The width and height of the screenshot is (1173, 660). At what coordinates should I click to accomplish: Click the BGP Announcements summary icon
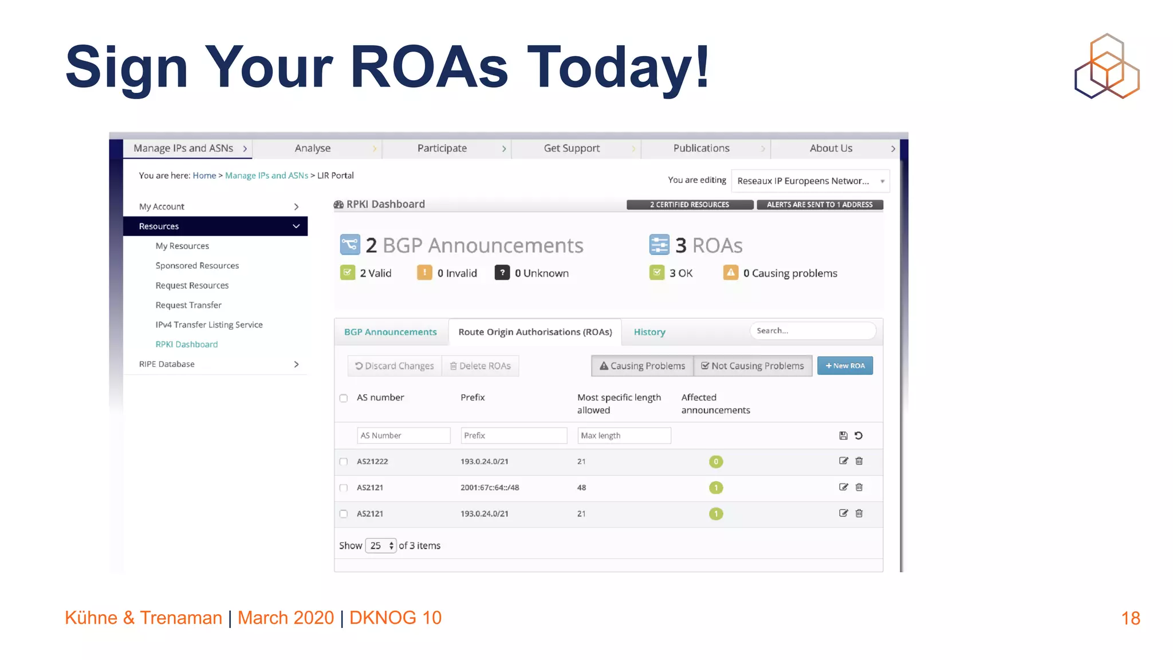tap(350, 245)
